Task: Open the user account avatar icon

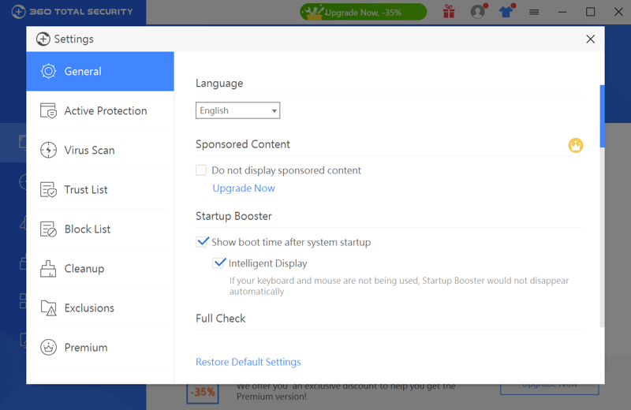Action: 478,12
